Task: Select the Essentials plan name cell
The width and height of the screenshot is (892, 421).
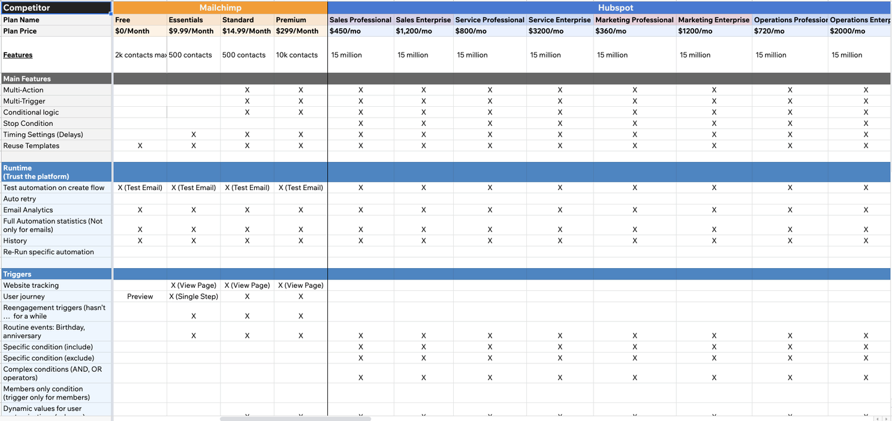Action: (194, 20)
